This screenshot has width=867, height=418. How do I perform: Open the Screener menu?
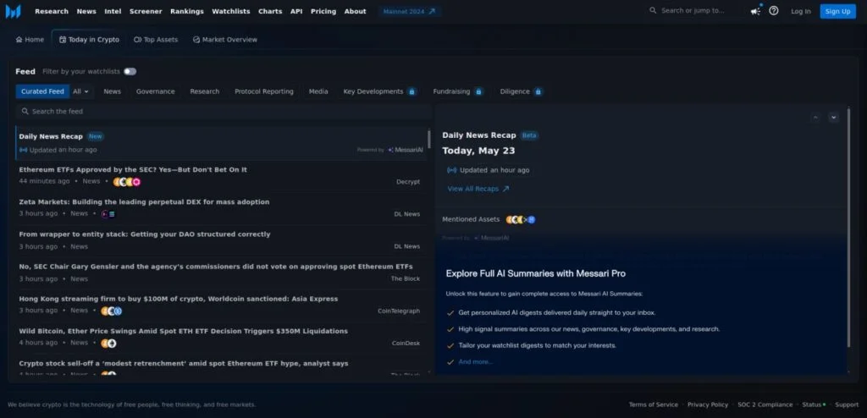(146, 11)
